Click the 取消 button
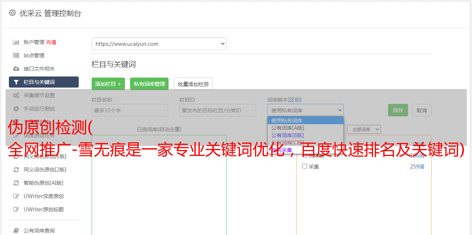 (x=422, y=110)
